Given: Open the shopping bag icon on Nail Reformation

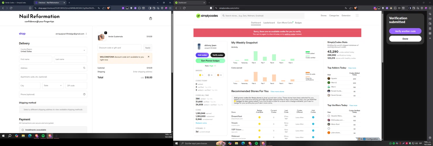Looking at the screenshot, I should (x=150, y=18).
